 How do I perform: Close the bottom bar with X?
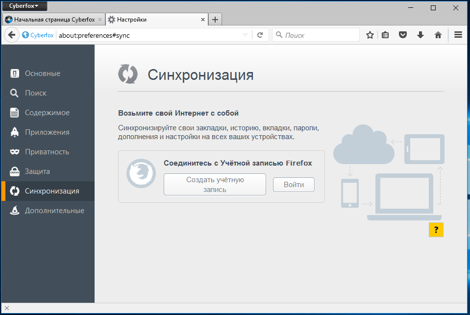coord(7,308)
